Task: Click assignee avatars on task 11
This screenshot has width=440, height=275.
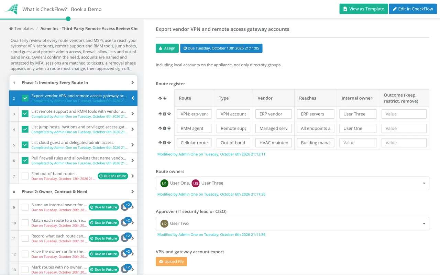Action: coord(126,238)
